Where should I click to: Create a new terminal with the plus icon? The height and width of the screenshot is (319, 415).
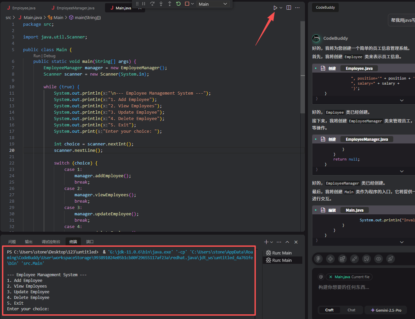[x=266, y=242]
